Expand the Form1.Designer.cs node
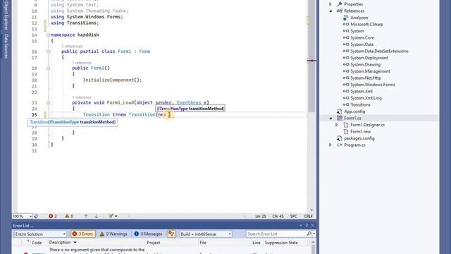This screenshot has width=451, height=254. pos(337,125)
